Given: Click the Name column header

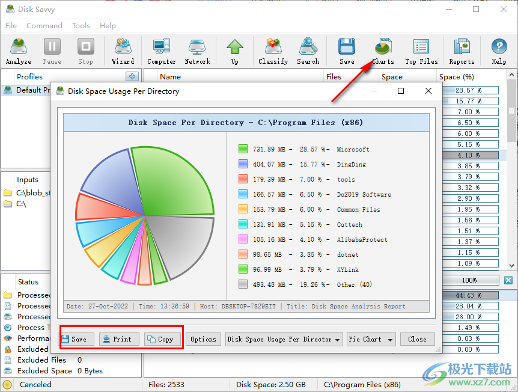Looking at the screenshot, I should (171, 77).
